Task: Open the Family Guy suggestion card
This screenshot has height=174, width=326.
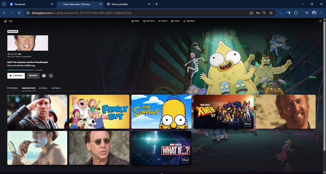Action: pyautogui.click(x=99, y=112)
